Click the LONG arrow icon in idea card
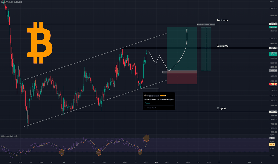The width and height of the screenshot is (278, 164). click(x=145, y=103)
